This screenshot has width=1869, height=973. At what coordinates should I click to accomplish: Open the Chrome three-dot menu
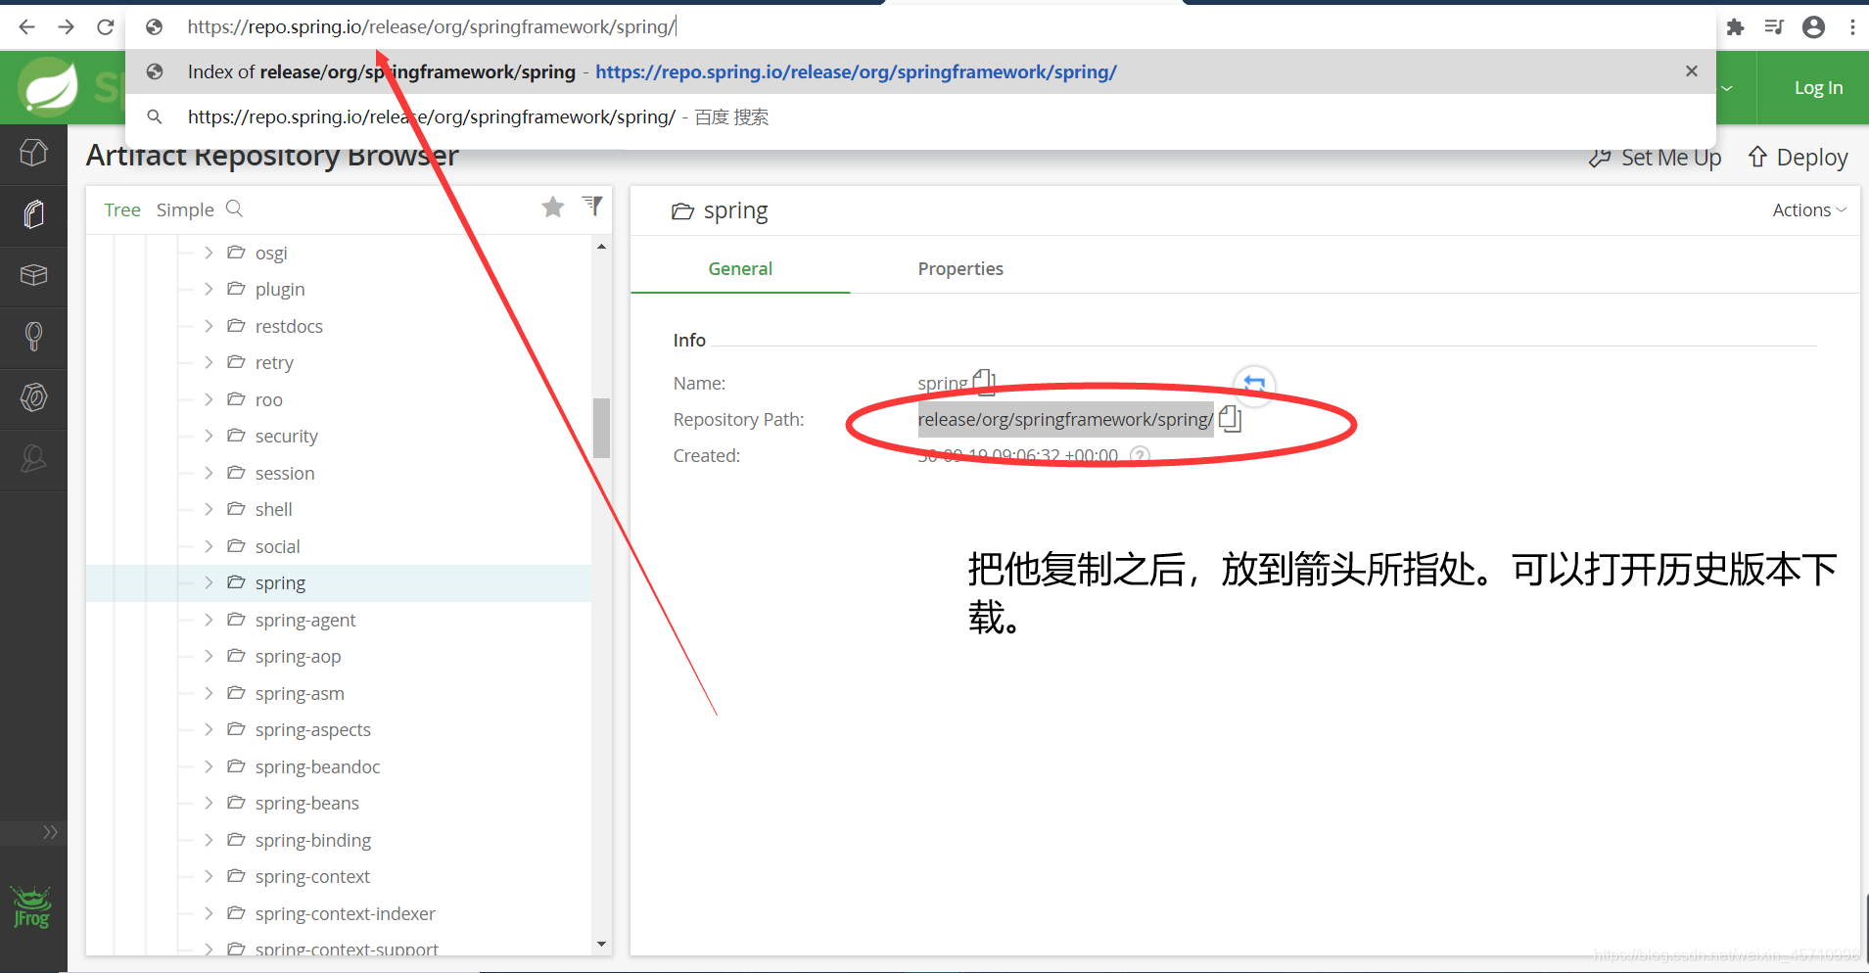[1852, 27]
